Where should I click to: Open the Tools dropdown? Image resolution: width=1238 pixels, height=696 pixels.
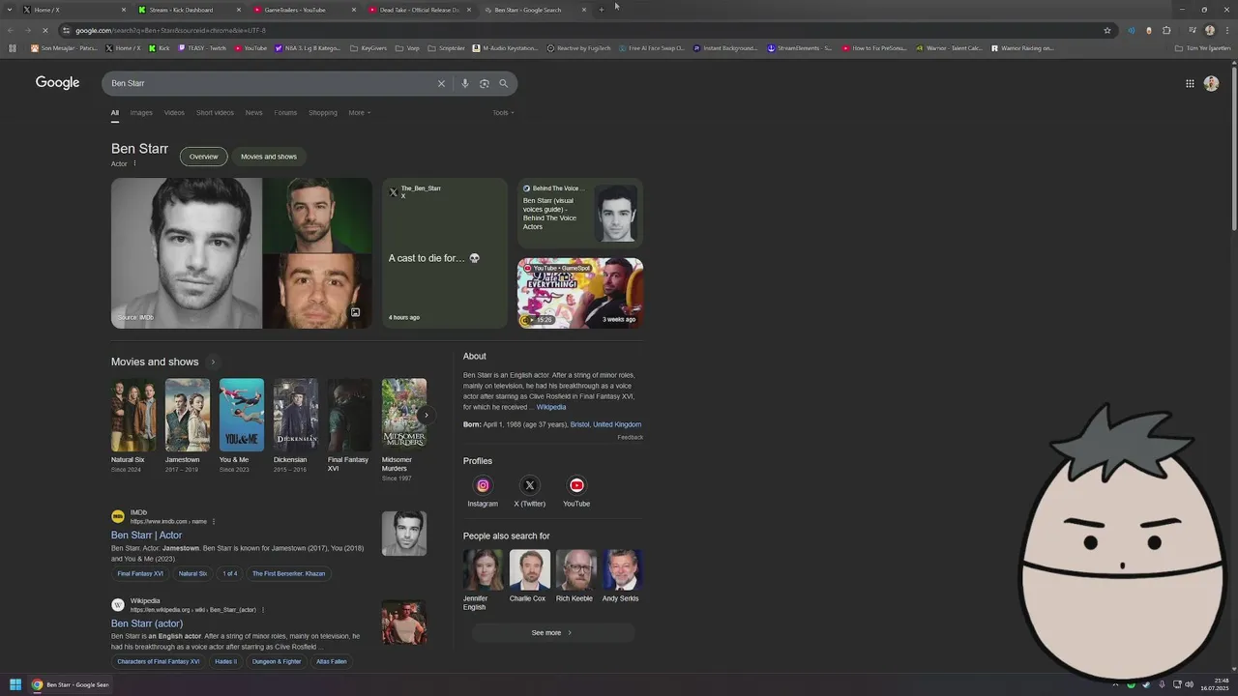503,112
